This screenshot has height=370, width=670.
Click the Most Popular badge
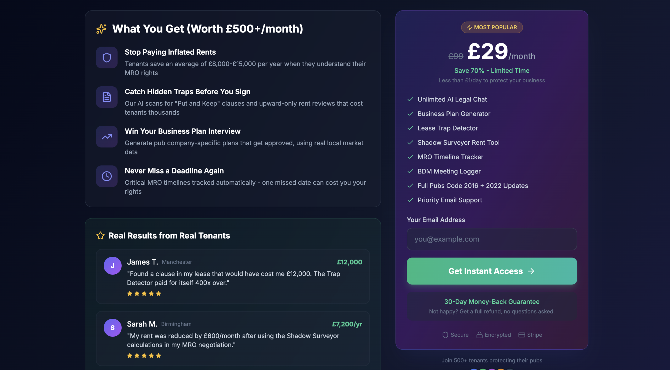coord(492,27)
